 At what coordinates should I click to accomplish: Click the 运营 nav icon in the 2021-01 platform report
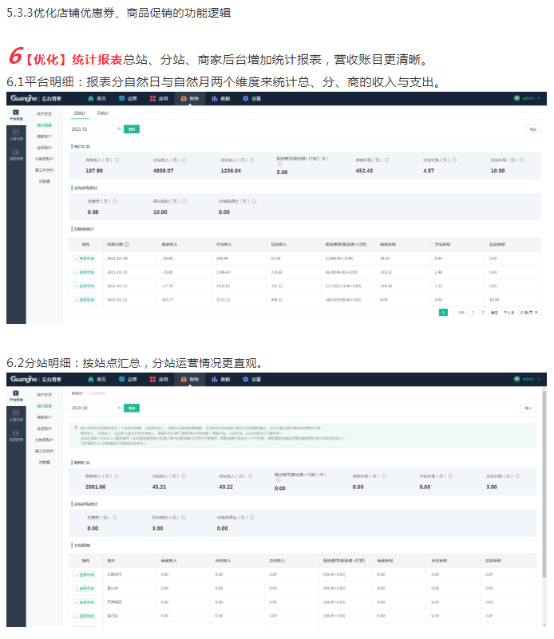click(121, 99)
